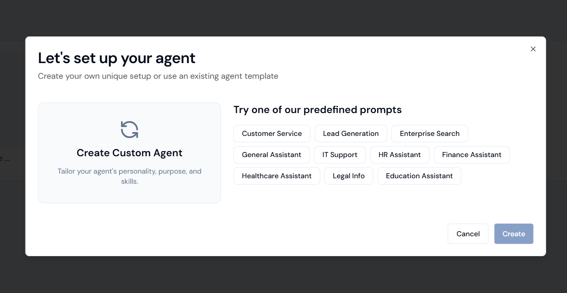Image resolution: width=567 pixels, height=293 pixels.
Task: Pick the Legal Info prompt chip
Action: coord(348,176)
